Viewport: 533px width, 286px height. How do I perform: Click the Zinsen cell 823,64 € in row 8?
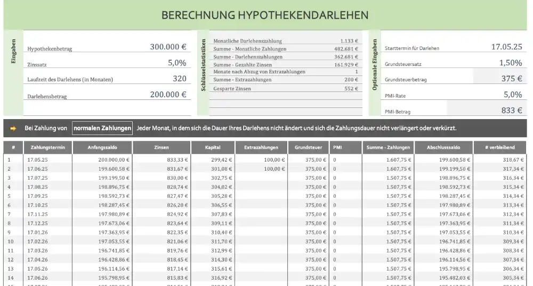click(177, 223)
